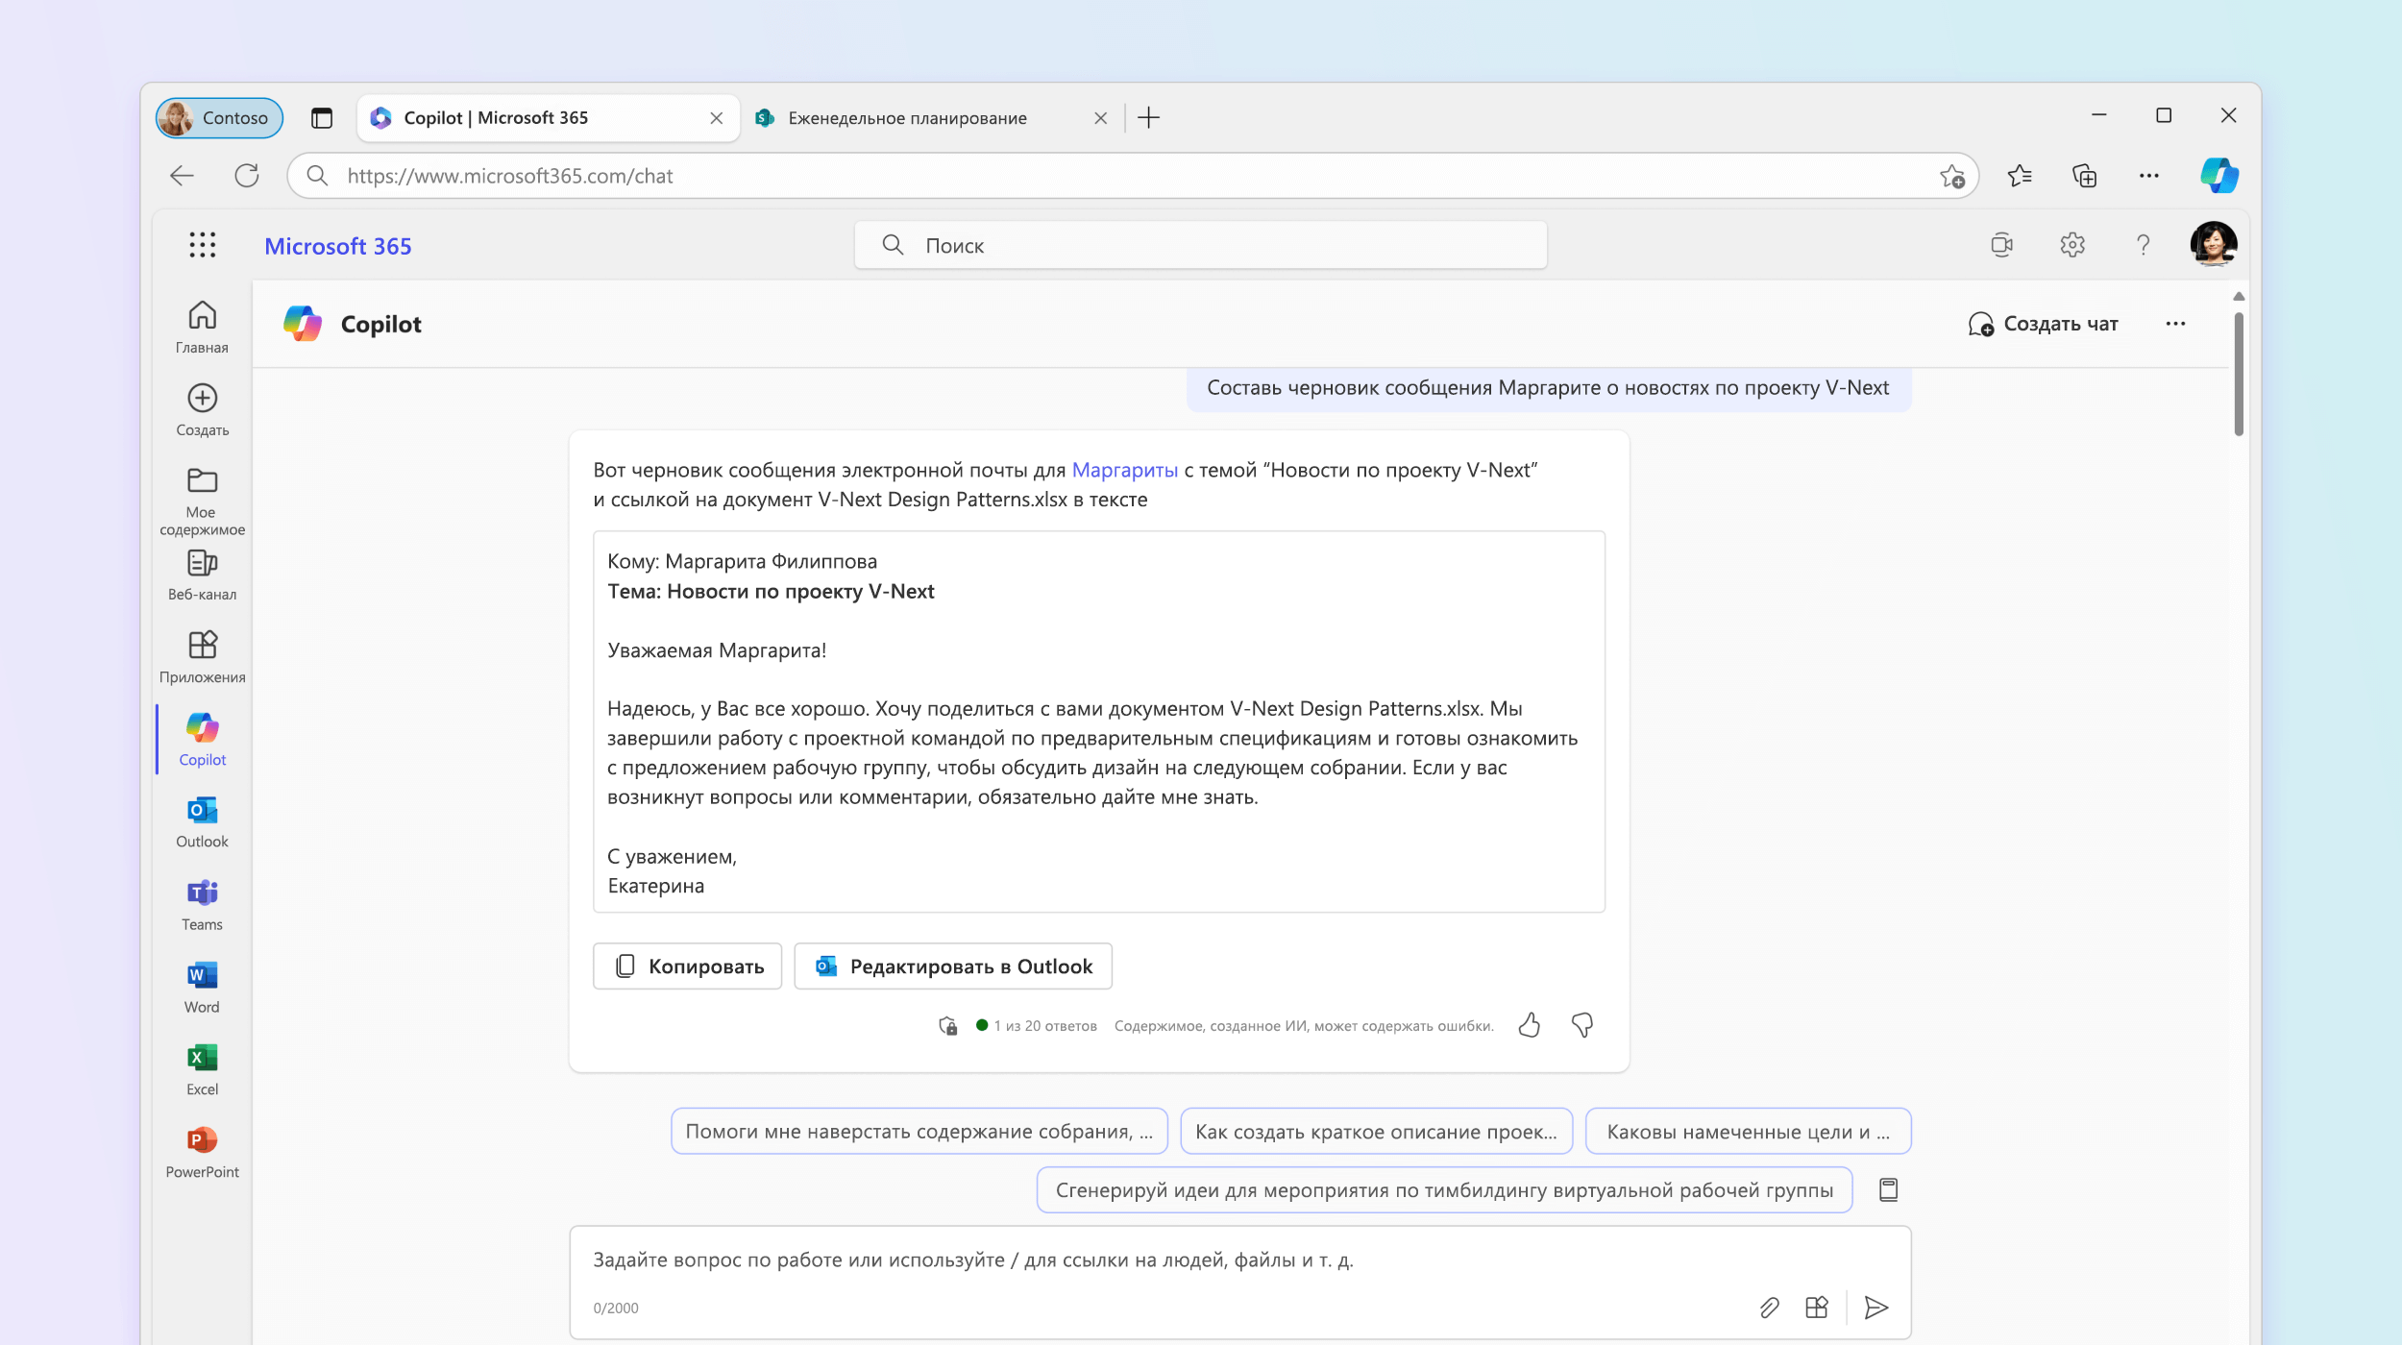
Task: Click thumbs down feedback button
Action: [1581, 1025]
